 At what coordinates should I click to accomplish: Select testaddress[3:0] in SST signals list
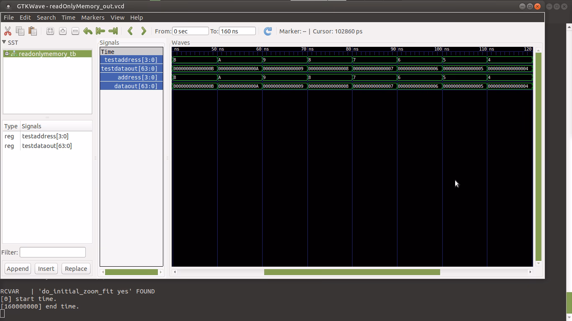point(45,136)
